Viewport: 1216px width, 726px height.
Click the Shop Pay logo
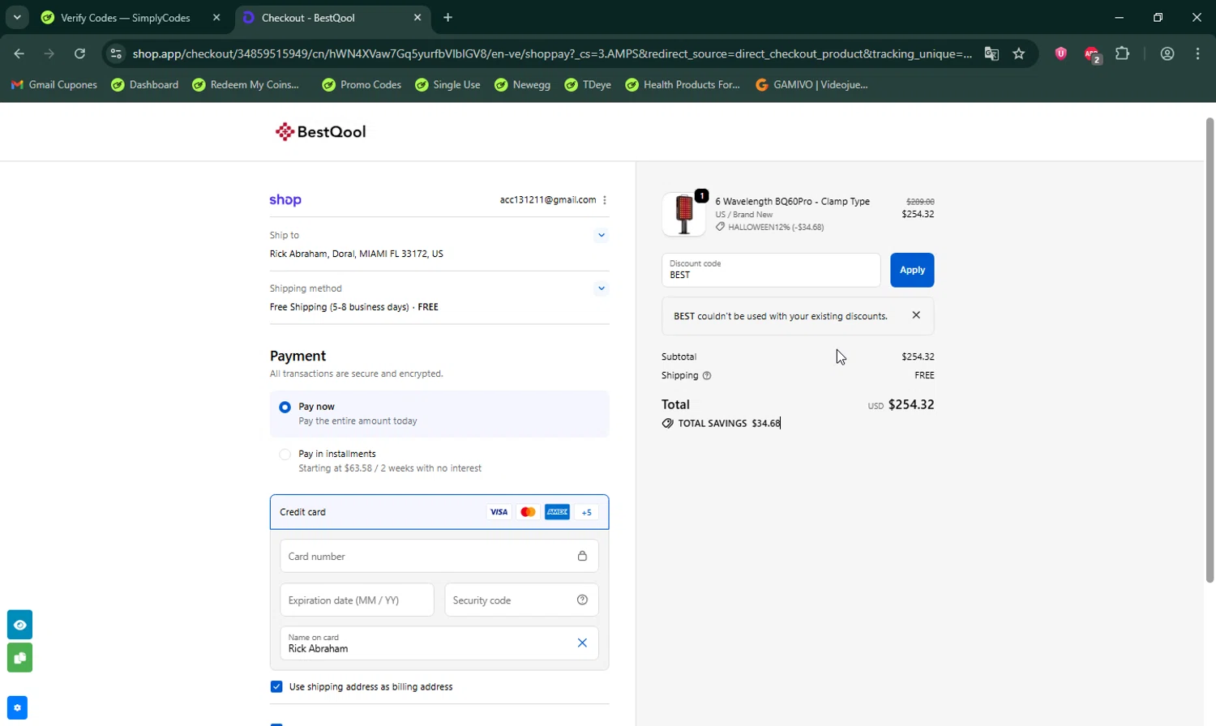(x=285, y=200)
